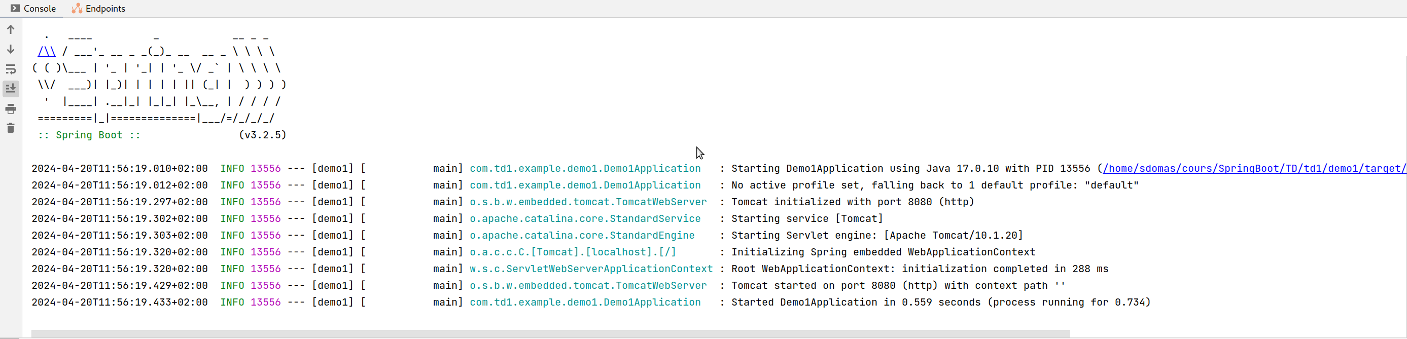Open the Endpoints tab
This screenshot has height=339, width=1407.
[x=99, y=9]
